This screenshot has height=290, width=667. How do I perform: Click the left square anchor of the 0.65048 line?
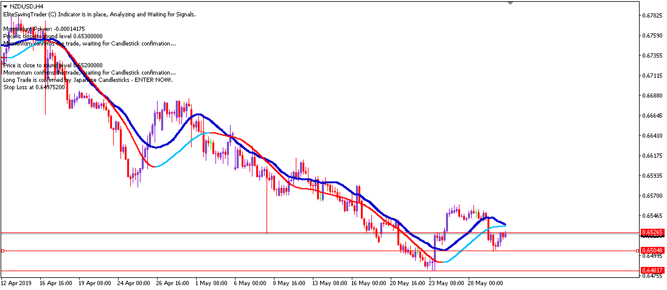[3, 251]
